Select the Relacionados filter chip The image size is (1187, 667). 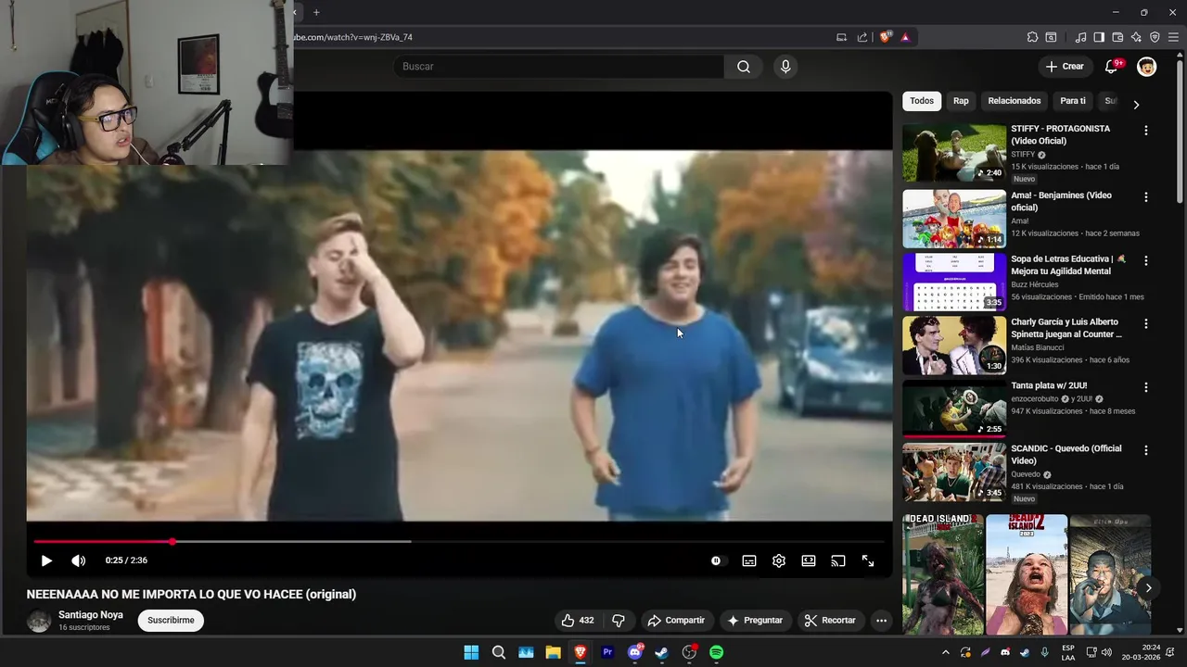(x=1015, y=101)
